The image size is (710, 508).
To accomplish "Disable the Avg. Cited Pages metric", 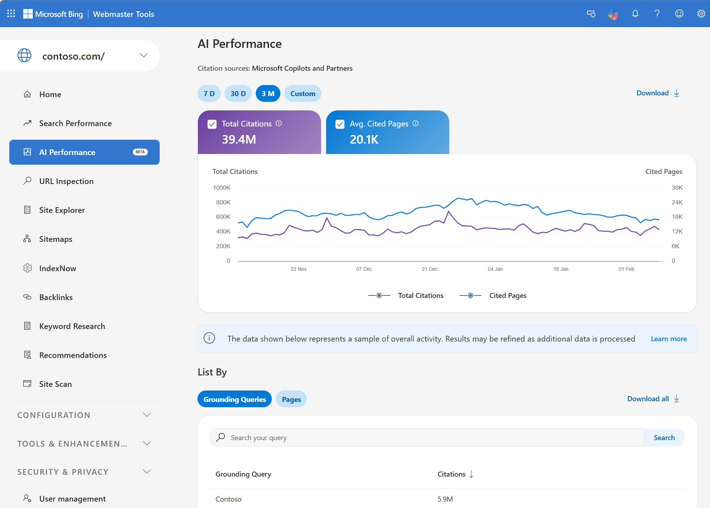I will pos(340,124).
